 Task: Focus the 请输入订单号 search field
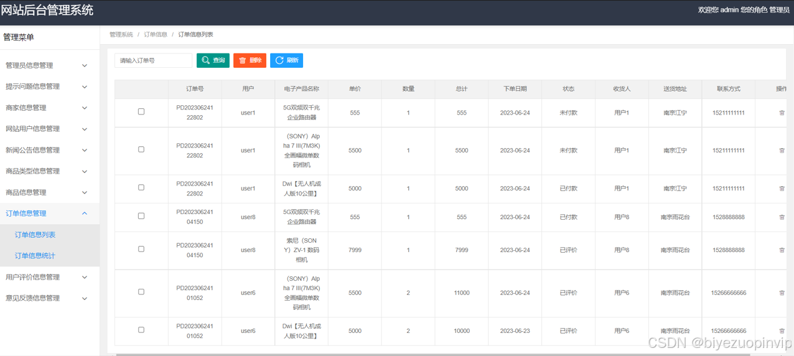pyautogui.click(x=154, y=60)
